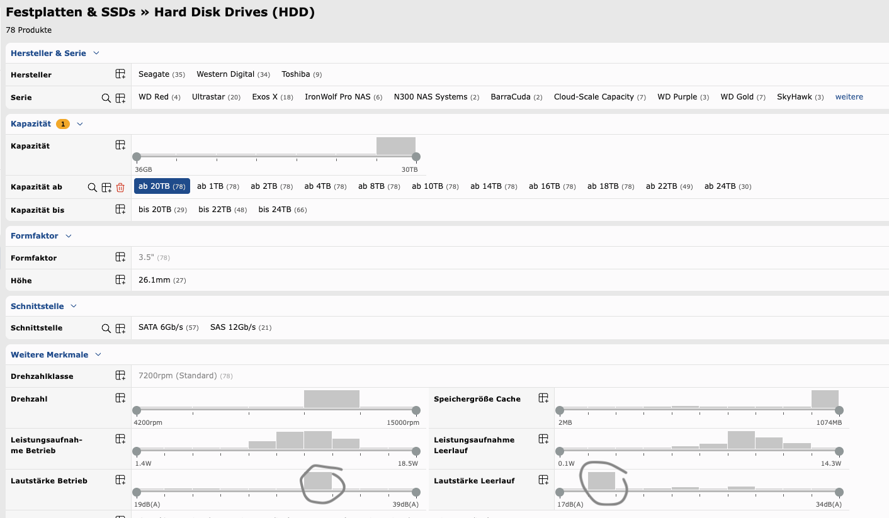Click Leistungsaufnahme Leerlauf handle at 0.1W
Viewport: 889px width, 518px height.
(x=560, y=451)
